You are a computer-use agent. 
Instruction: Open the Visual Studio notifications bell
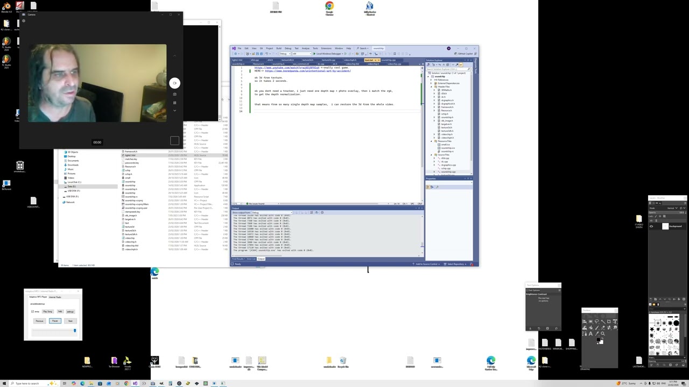pyautogui.click(x=471, y=264)
